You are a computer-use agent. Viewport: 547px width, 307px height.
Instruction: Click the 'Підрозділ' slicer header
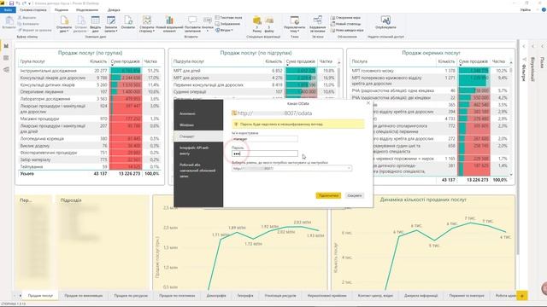[x=71, y=200]
